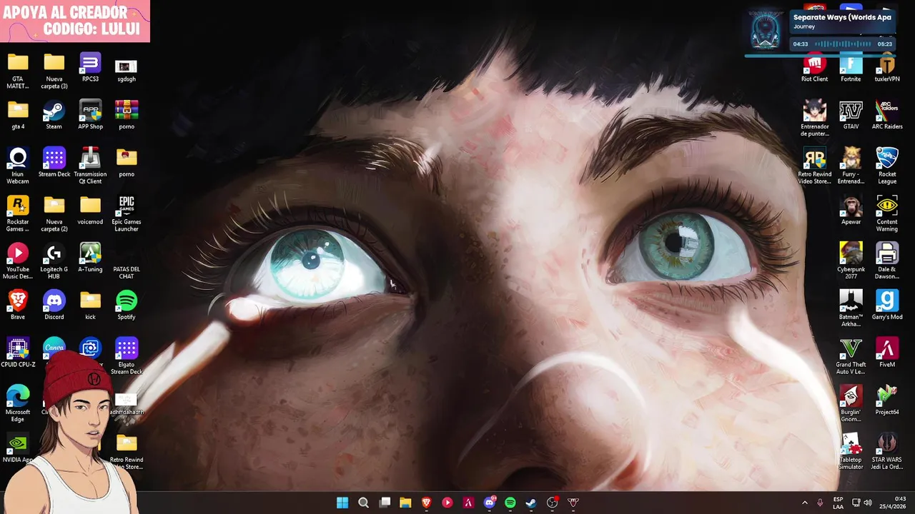Open Rockstar Games launcher shortcut
The width and height of the screenshot is (915, 514).
click(18, 214)
